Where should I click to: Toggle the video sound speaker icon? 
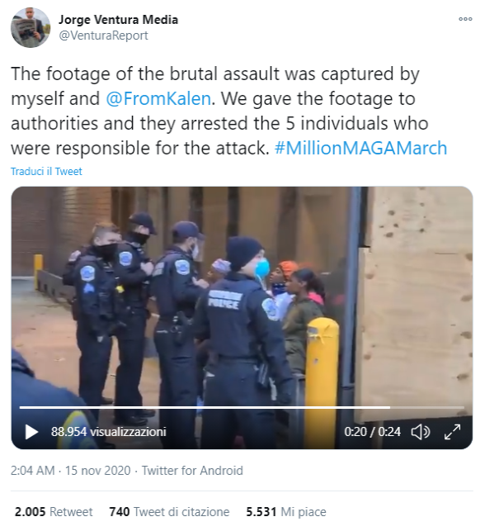pyautogui.click(x=421, y=432)
